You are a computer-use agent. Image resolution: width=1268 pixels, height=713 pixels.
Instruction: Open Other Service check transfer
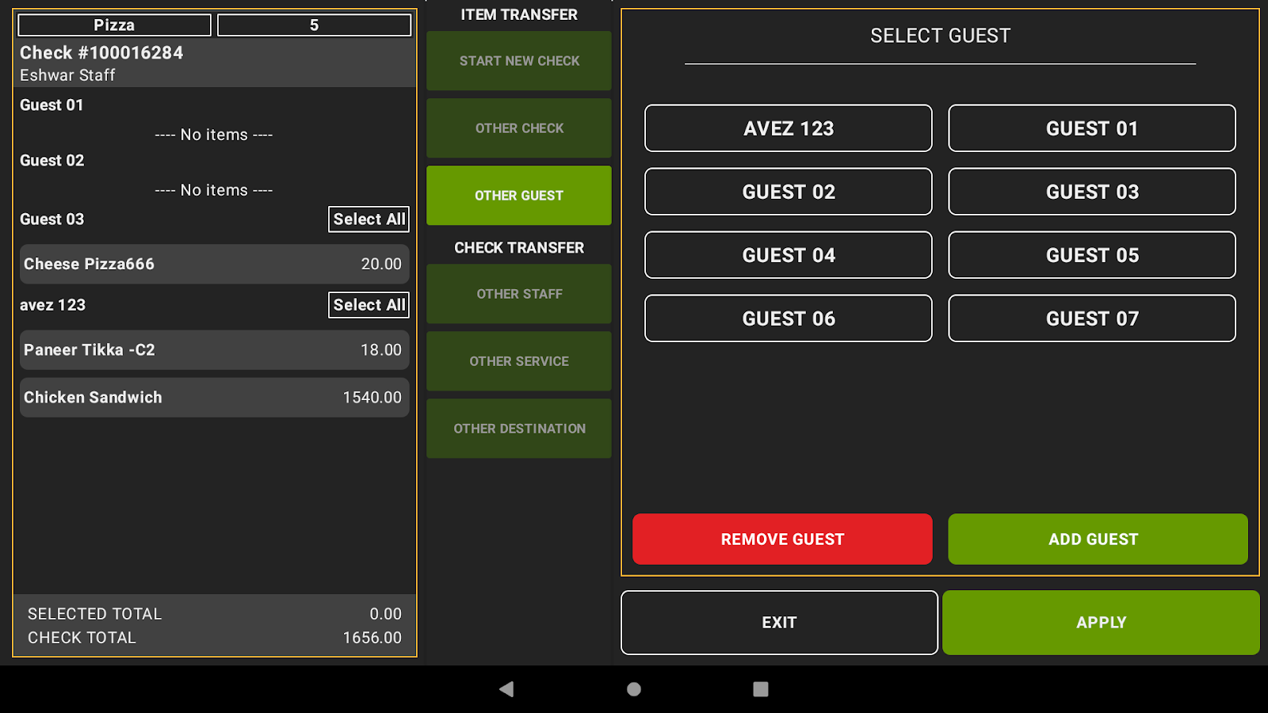519,361
